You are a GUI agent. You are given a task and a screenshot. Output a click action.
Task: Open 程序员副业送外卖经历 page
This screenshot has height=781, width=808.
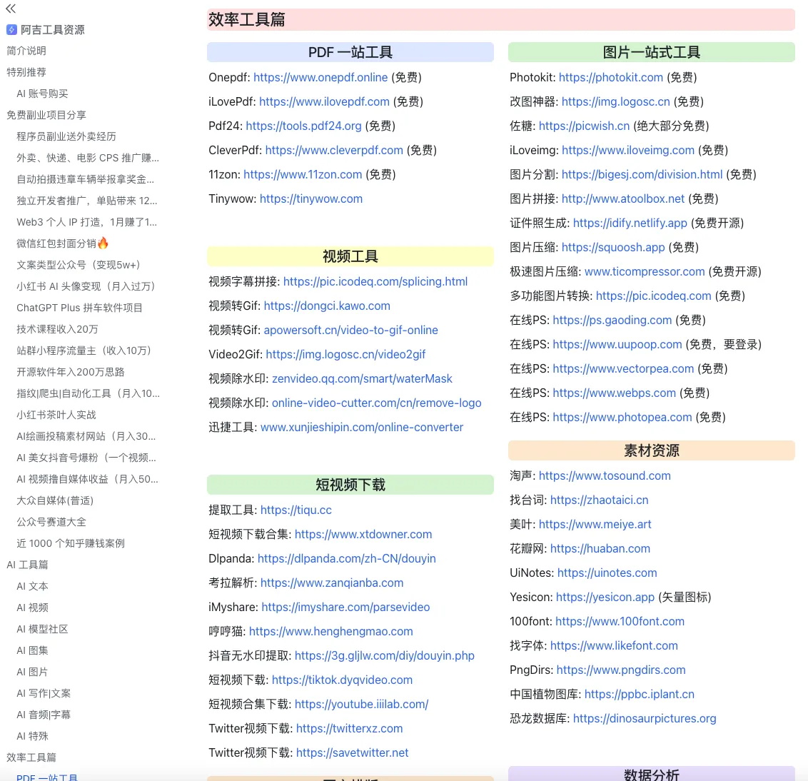pos(66,136)
